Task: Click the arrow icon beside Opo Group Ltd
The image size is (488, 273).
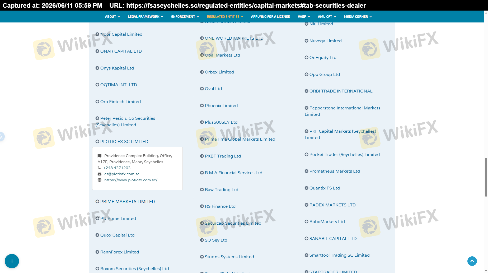Action: point(307,75)
